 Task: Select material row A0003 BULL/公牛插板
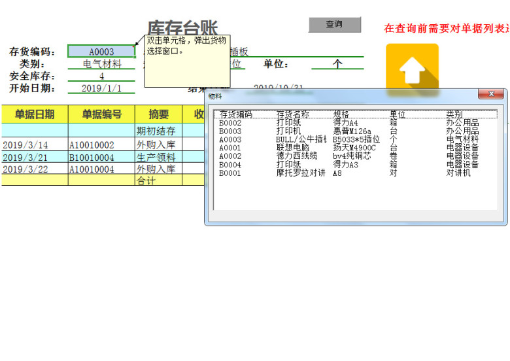click(355, 139)
